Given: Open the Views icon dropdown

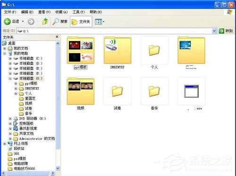Looking at the screenshot, I should (100, 22).
